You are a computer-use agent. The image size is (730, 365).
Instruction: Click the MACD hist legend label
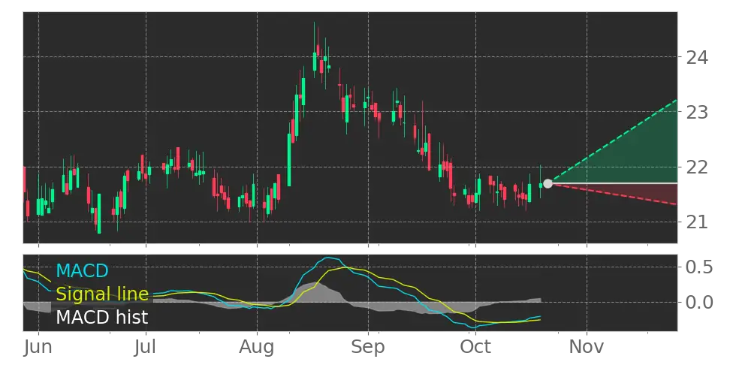click(102, 318)
